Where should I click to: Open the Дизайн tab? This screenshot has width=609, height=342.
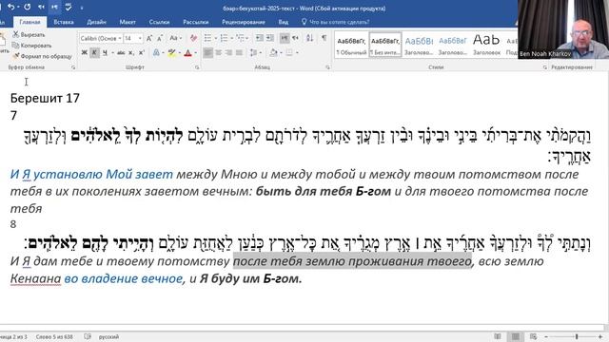[96, 22]
